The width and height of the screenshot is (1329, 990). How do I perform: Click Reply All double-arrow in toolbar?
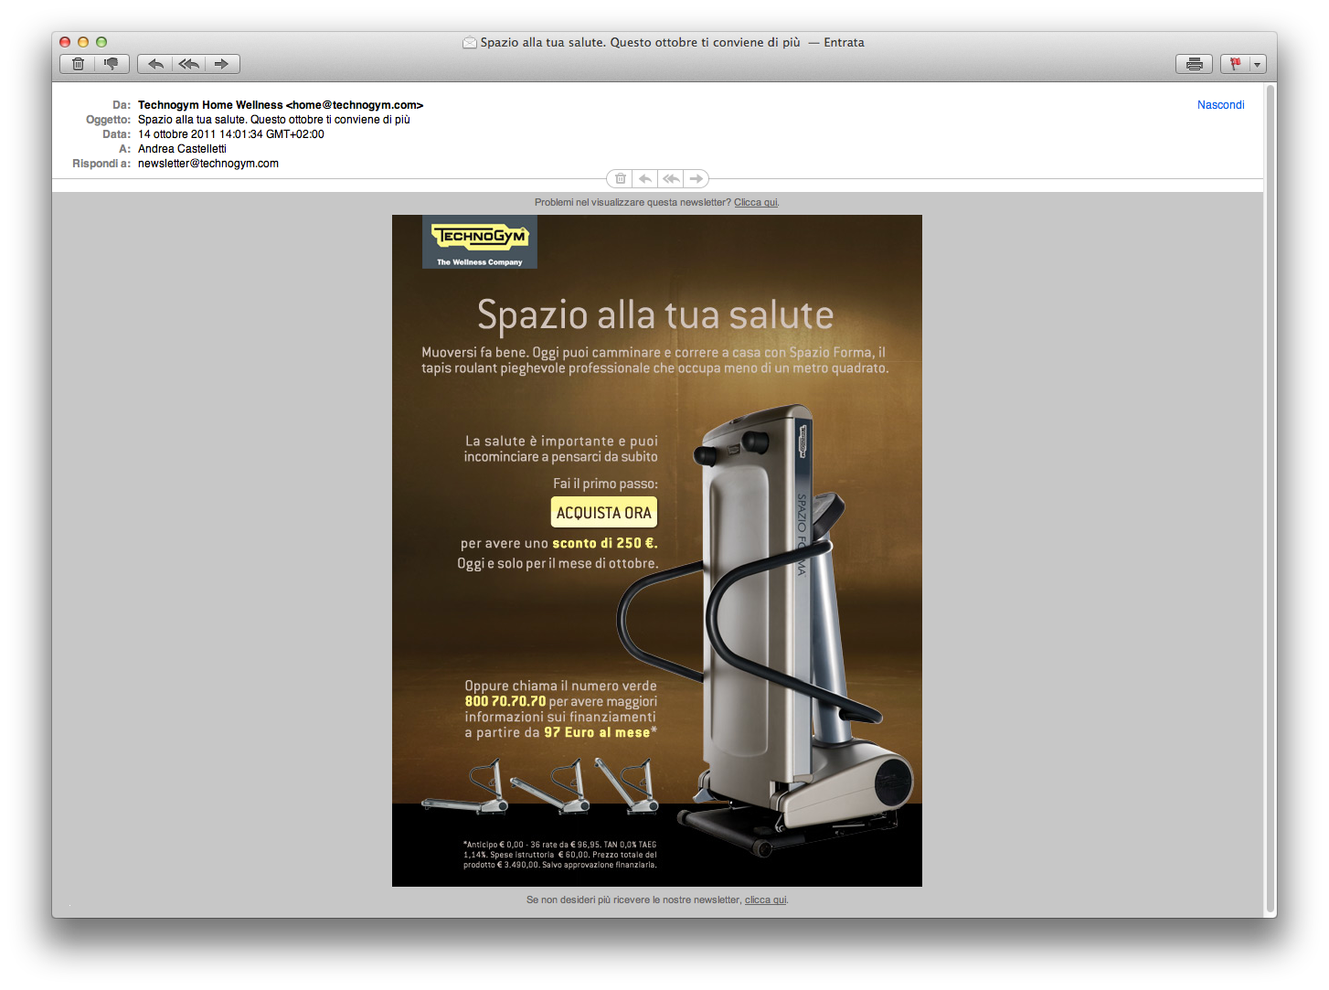pyautogui.click(x=189, y=64)
